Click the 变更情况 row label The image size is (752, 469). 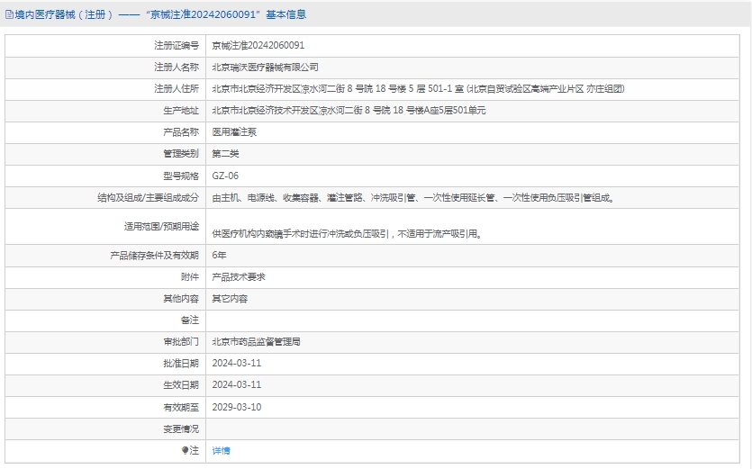coord(180,428)
